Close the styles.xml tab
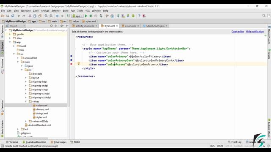 pos(117,26)
